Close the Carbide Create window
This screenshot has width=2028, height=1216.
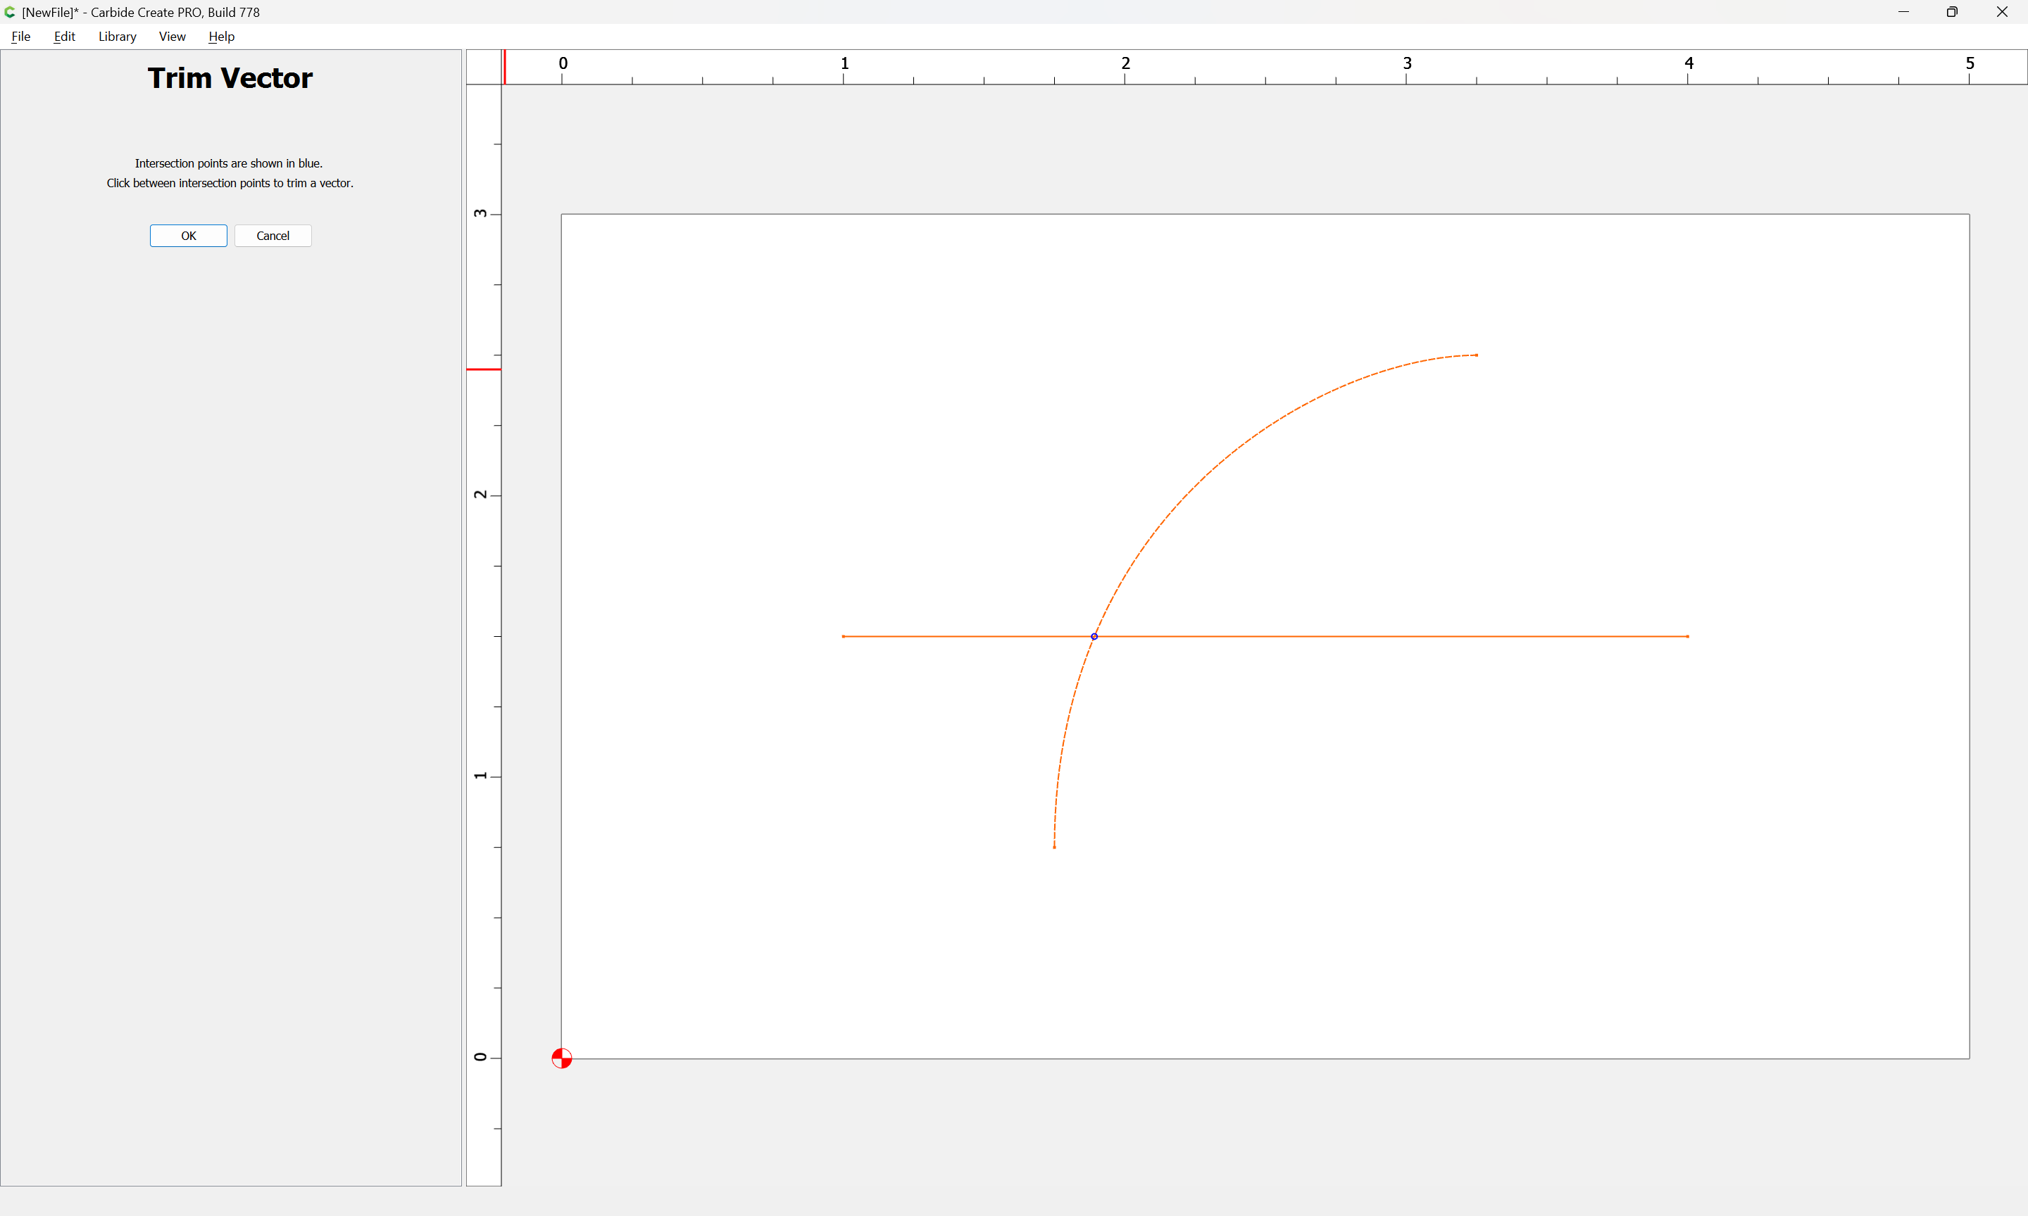click(2002, 12)
